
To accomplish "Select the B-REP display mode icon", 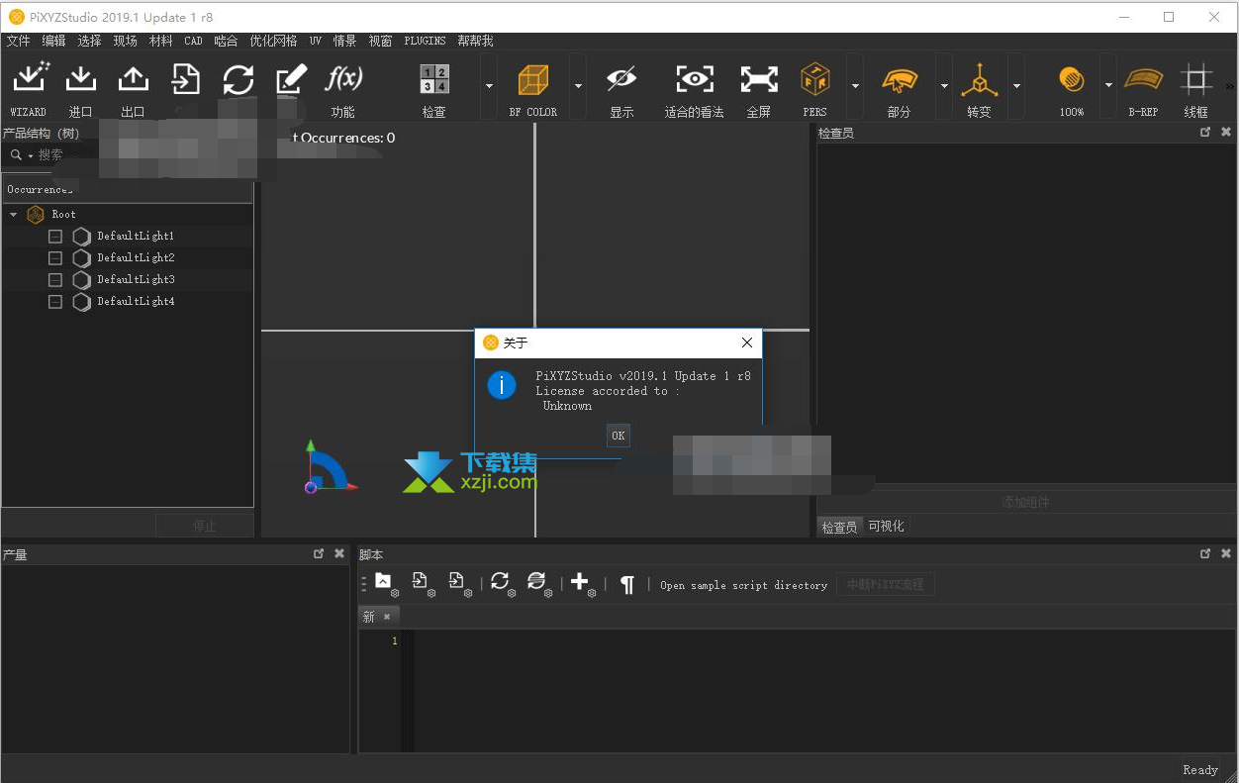I will tap(1143, 79).
